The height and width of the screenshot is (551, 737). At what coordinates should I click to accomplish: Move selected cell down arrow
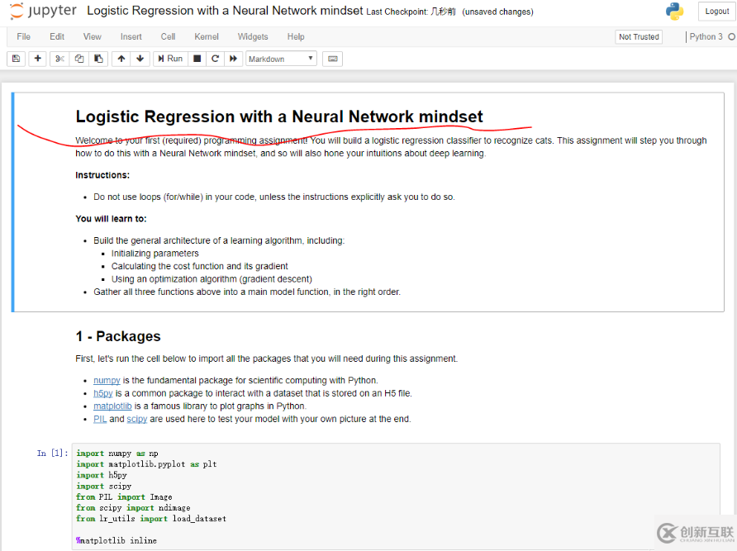[x=140, y=59]
